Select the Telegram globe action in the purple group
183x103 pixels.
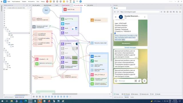click(x=69, y=24)
